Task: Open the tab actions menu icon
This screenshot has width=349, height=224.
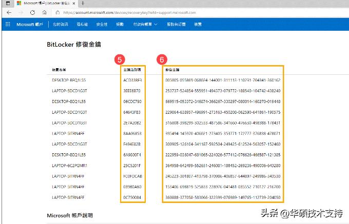Action: tap(8, 4)
